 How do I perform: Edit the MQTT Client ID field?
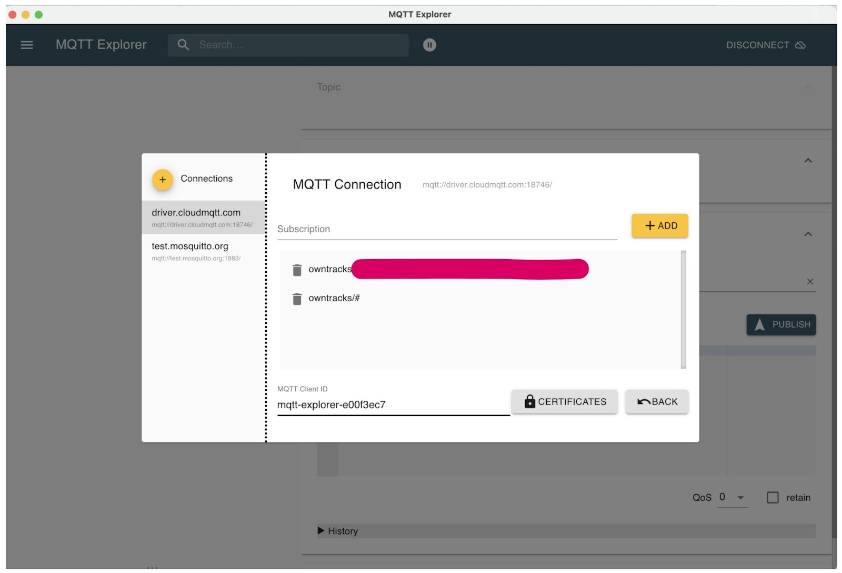[x=393, y=404]
